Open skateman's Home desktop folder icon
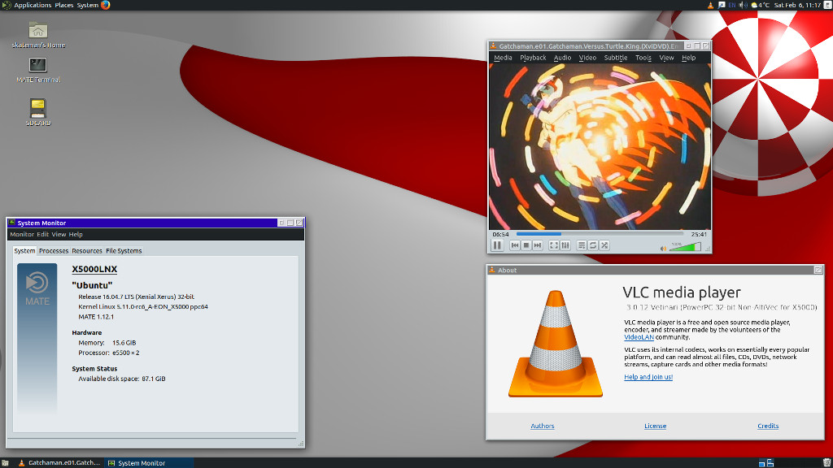The image size is (833, 468). (37, 35)
